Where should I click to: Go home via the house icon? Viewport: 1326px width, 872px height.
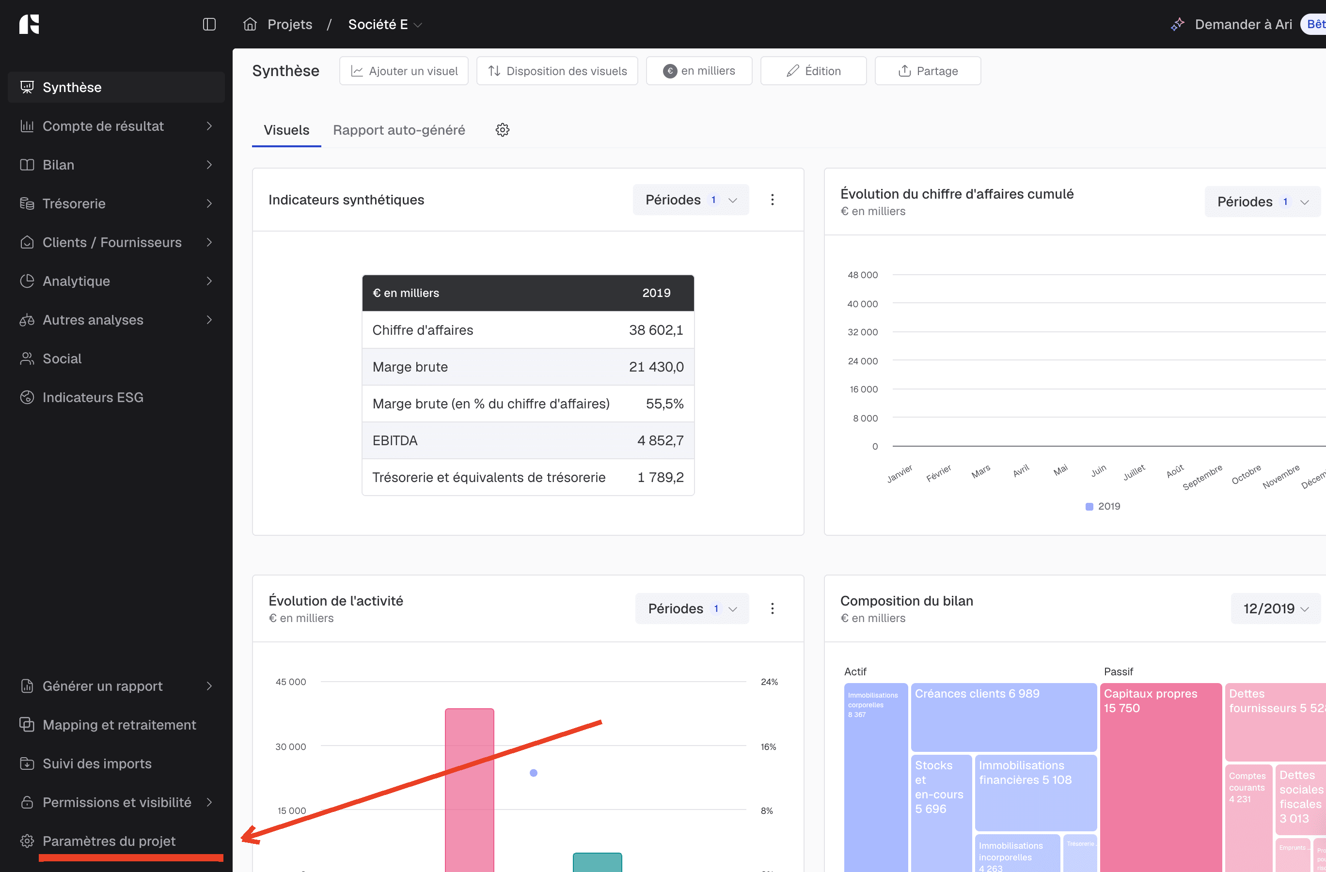point(250,24)
